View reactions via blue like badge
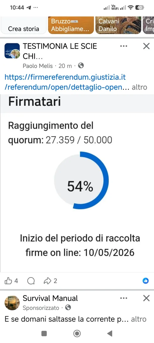The width and height of the screenshot is (154, 343). (x=146, y=281)
